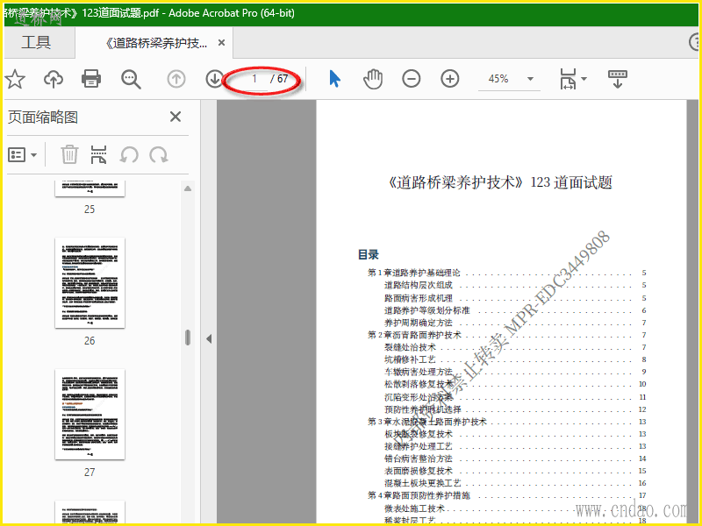This screenshot has height=526, width=702.
Task: Click the page number input field
Action: pos(254,79)
